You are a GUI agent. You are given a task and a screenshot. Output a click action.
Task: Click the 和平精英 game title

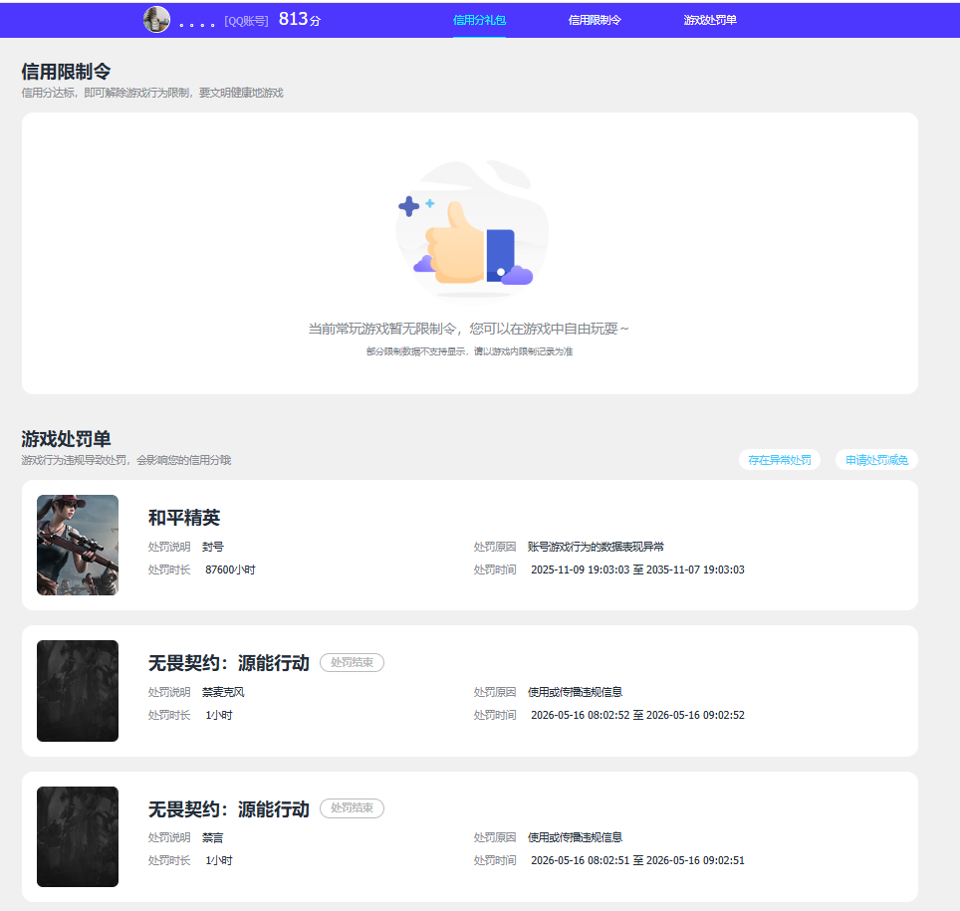click(x=184, y=518)
